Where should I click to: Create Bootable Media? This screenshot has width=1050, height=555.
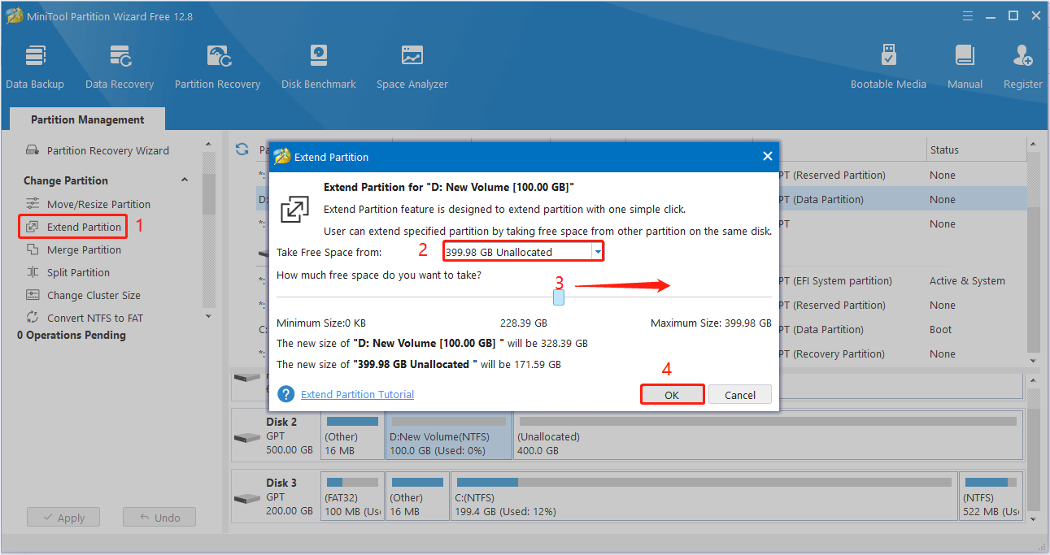(x=888, y=67)
